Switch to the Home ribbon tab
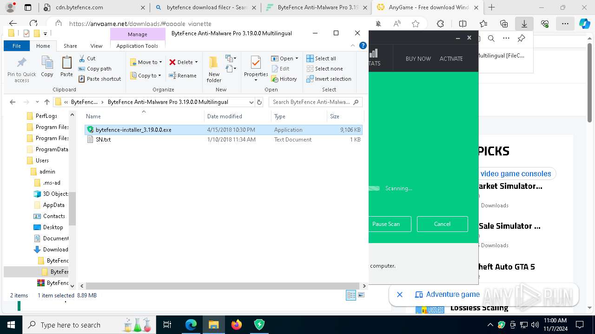The image size is (595, 334). click(x=43, y=46)
